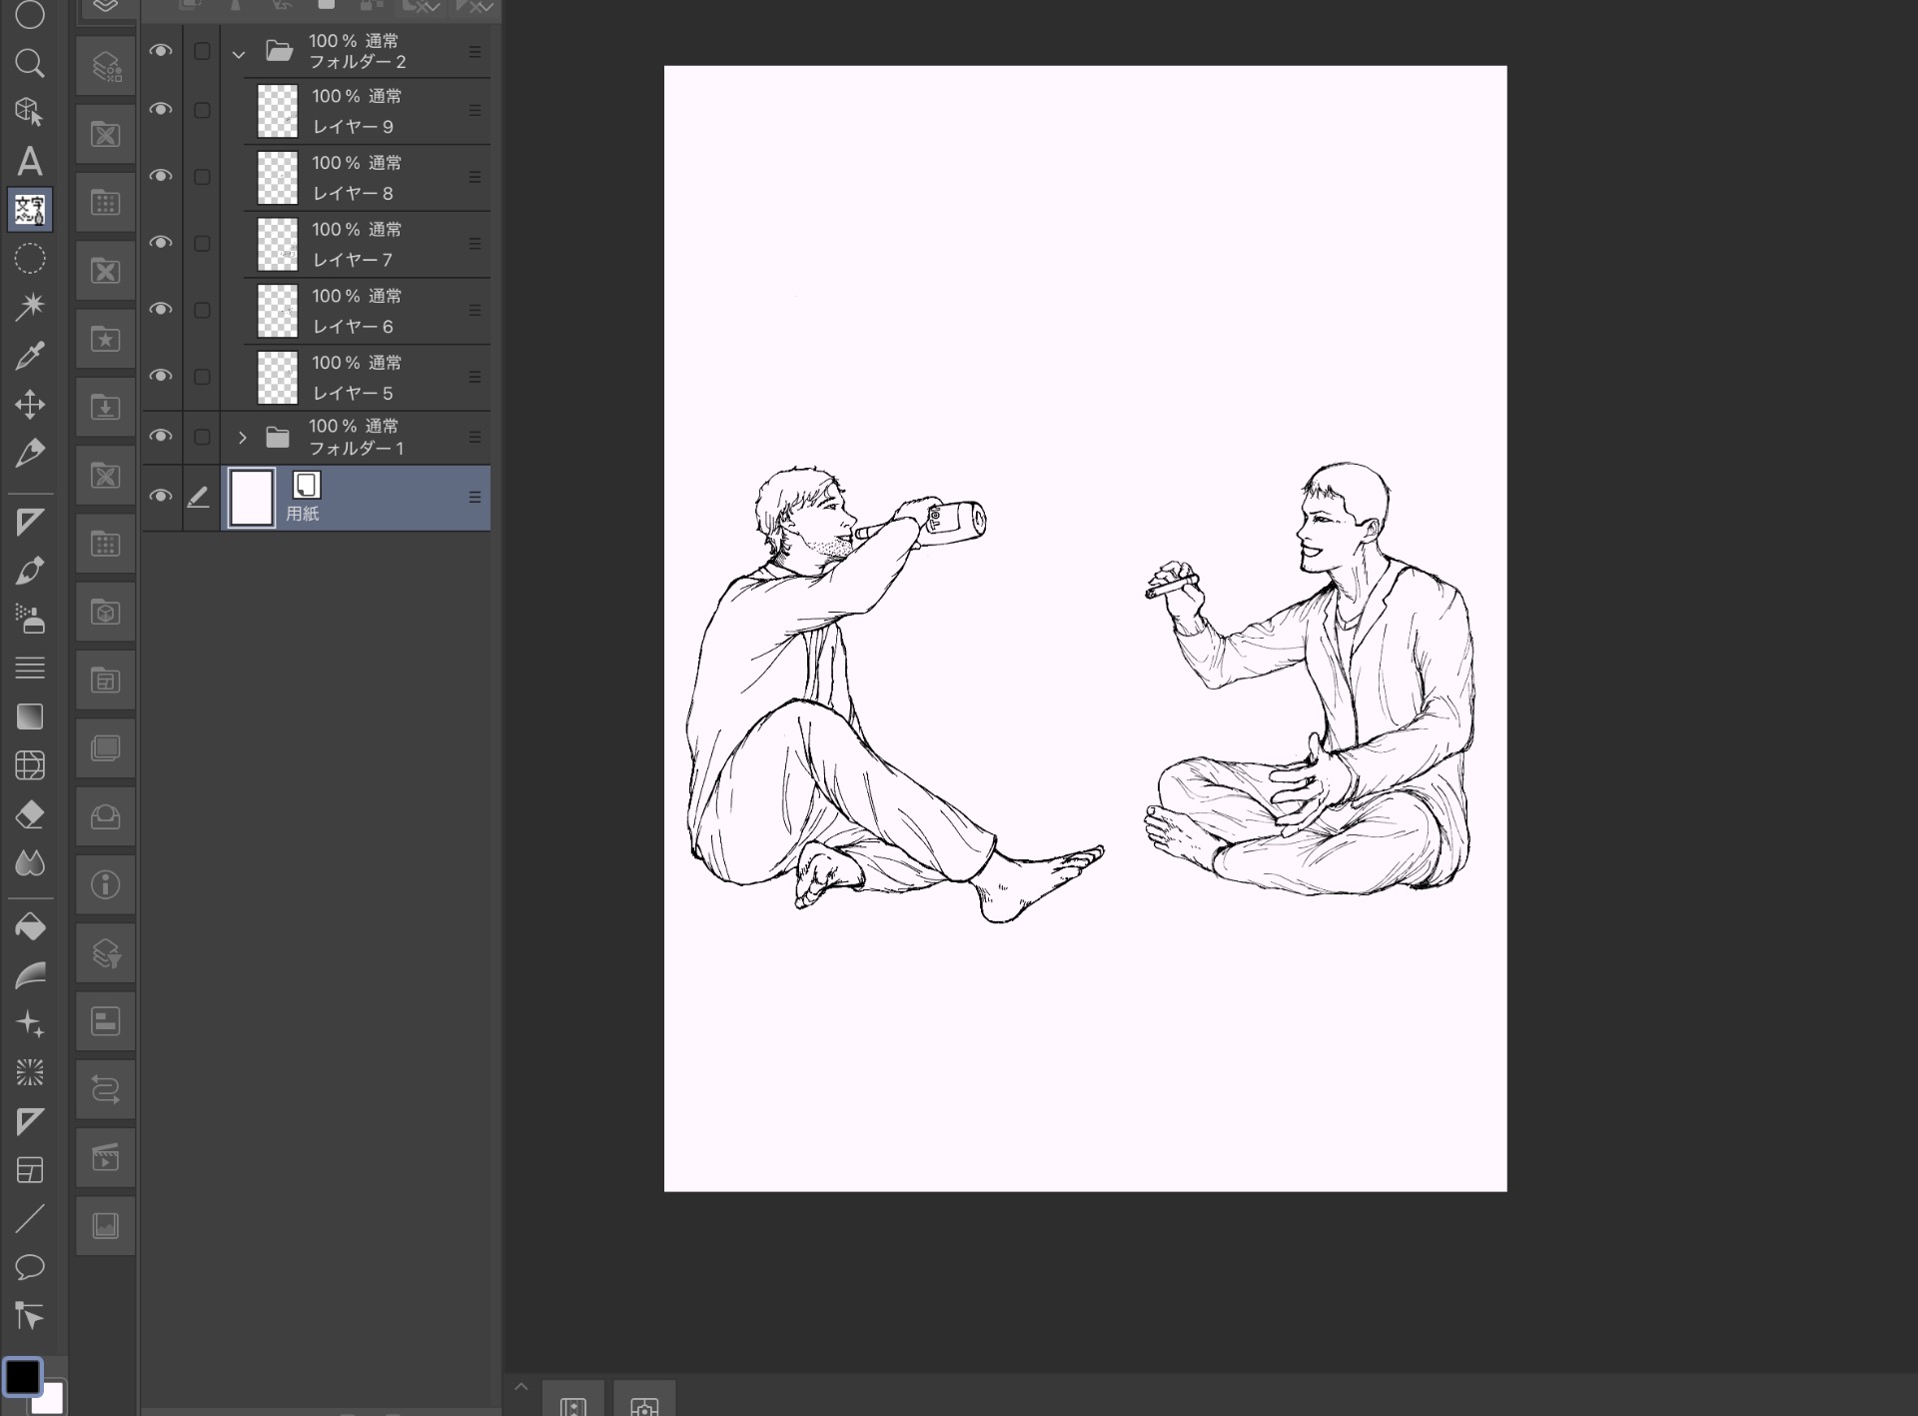This screenshot has height=1416, width=1918.
Task: Select the Correct line arrow tool
Action: 30,1316
